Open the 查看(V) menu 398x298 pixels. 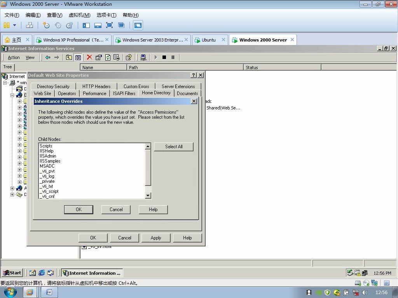point(54,15)
